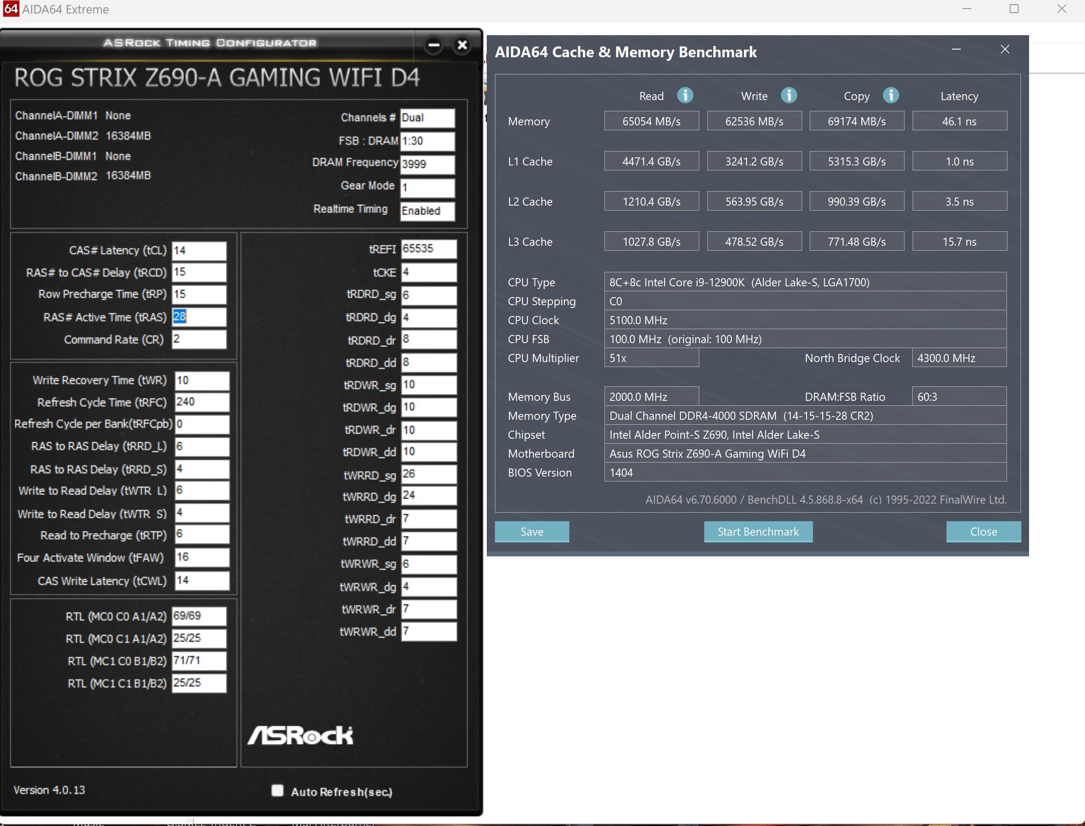The image size is (1085, 826).
Task: Click the Motherboard value Asus ROG Strix
Action: click(x=805, y=454)
